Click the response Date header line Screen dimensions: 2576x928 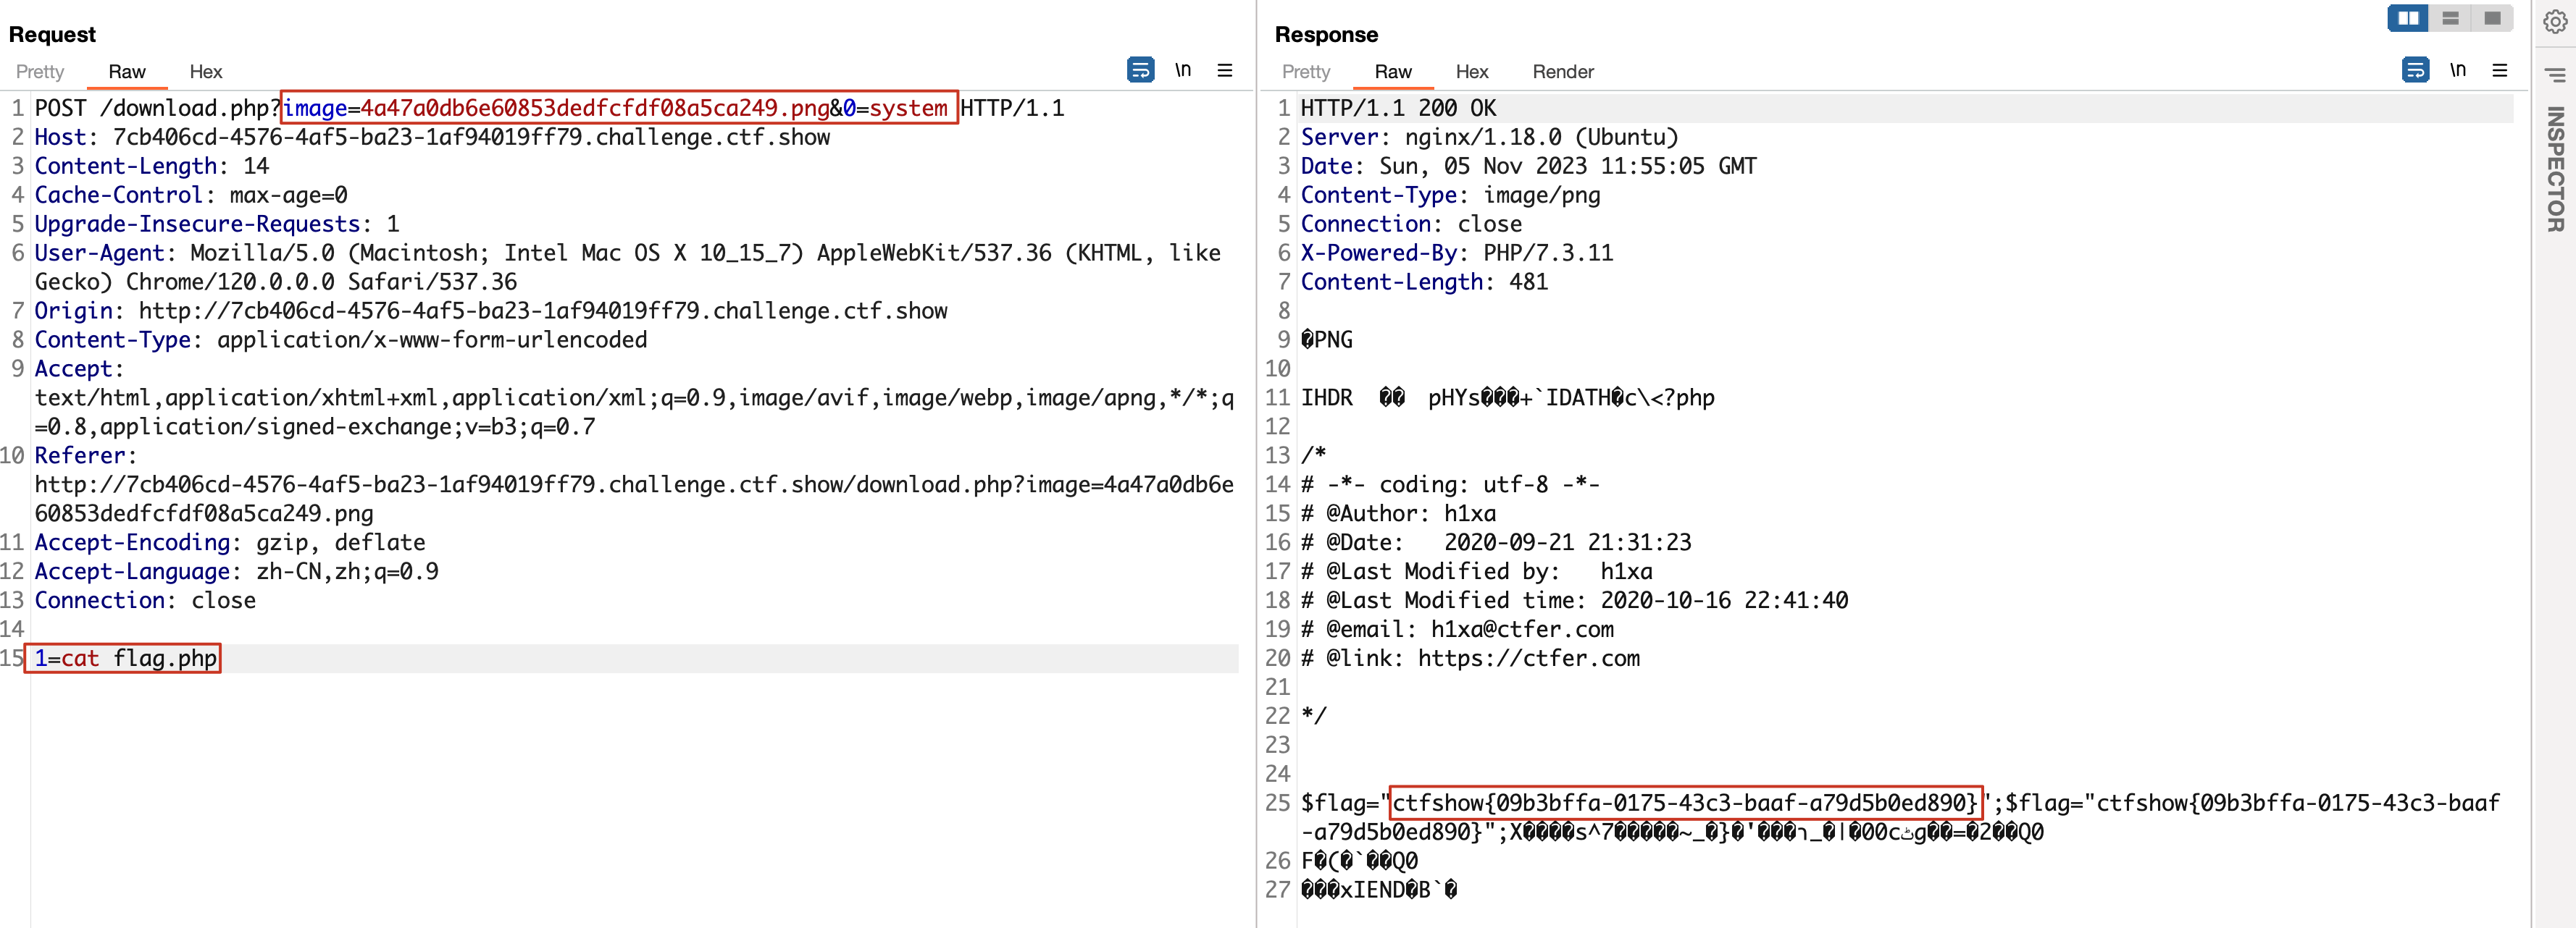(1528, 166)
